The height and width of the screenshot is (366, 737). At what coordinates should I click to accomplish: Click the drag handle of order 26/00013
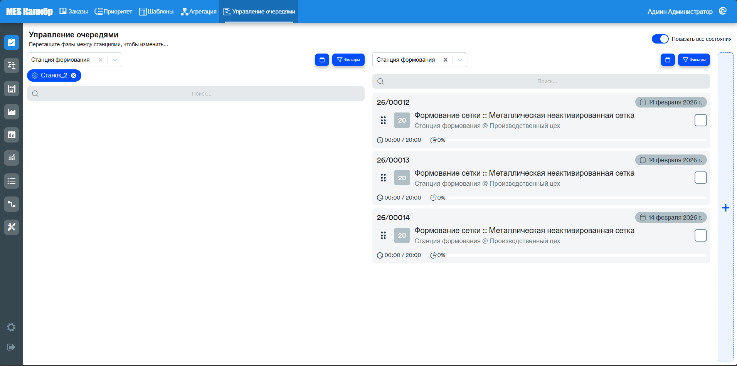point(383,178)
